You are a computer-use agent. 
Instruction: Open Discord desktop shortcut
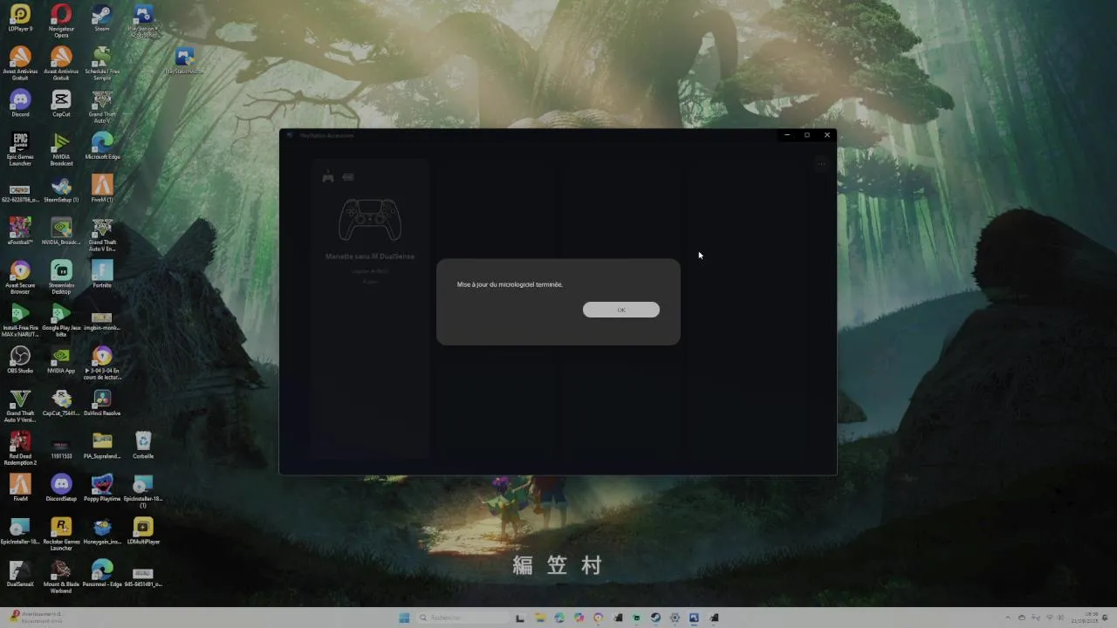point(20,104)
